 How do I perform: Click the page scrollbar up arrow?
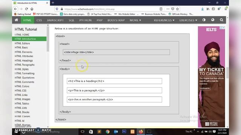click(x=227, y=18)
